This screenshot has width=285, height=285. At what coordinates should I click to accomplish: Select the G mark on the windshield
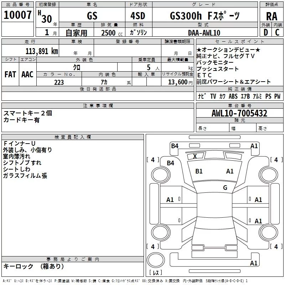(225, 187)
